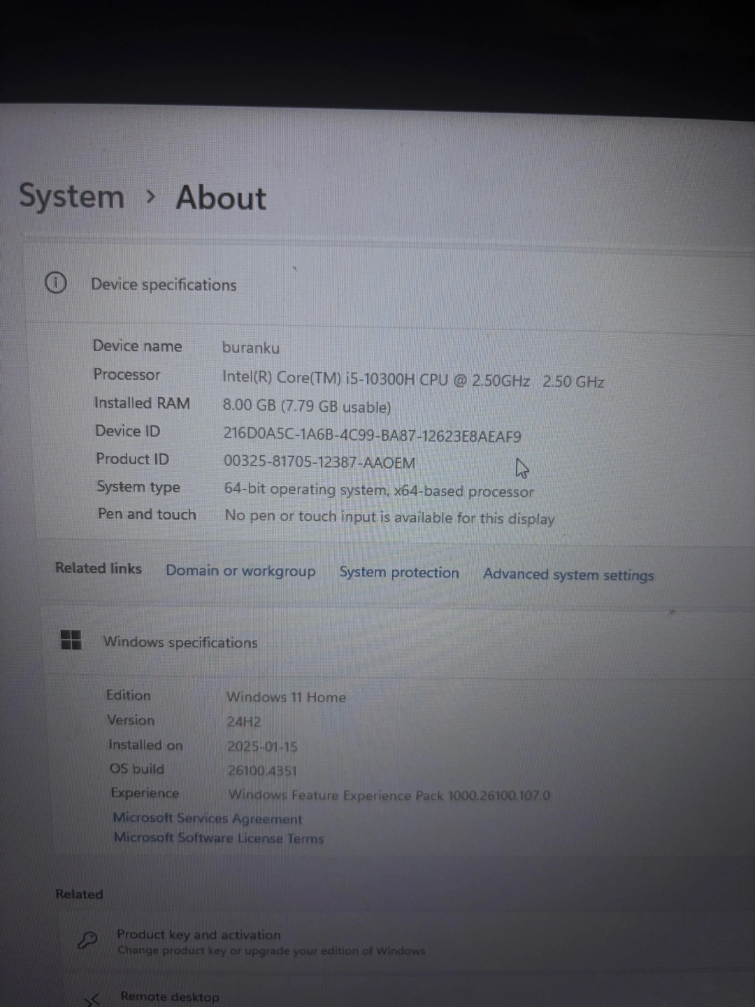755x1007 pixels.
Task: Open Microsoft Services Agreement link
Action: pos(208,817)
